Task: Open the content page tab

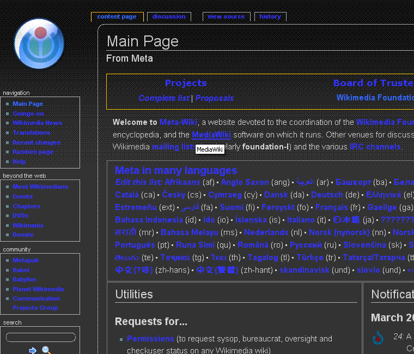Action: pyautogui.click(x=117, y=16)
